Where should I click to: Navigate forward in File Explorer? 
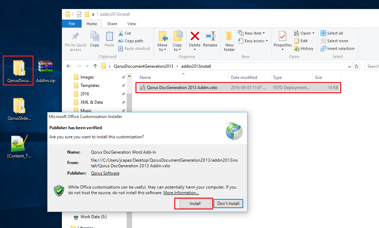[x=79, y=66]
